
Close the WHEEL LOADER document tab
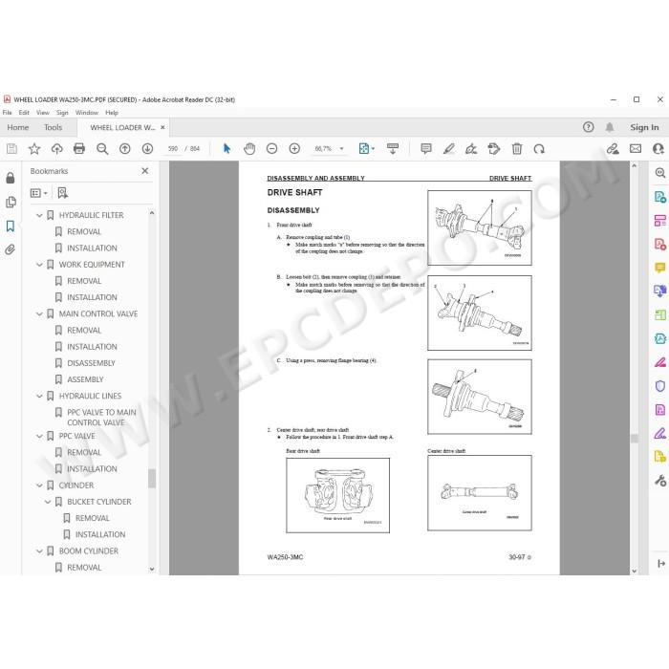(x=162, y=127)
